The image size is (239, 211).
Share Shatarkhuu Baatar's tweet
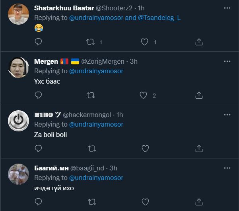199,42
